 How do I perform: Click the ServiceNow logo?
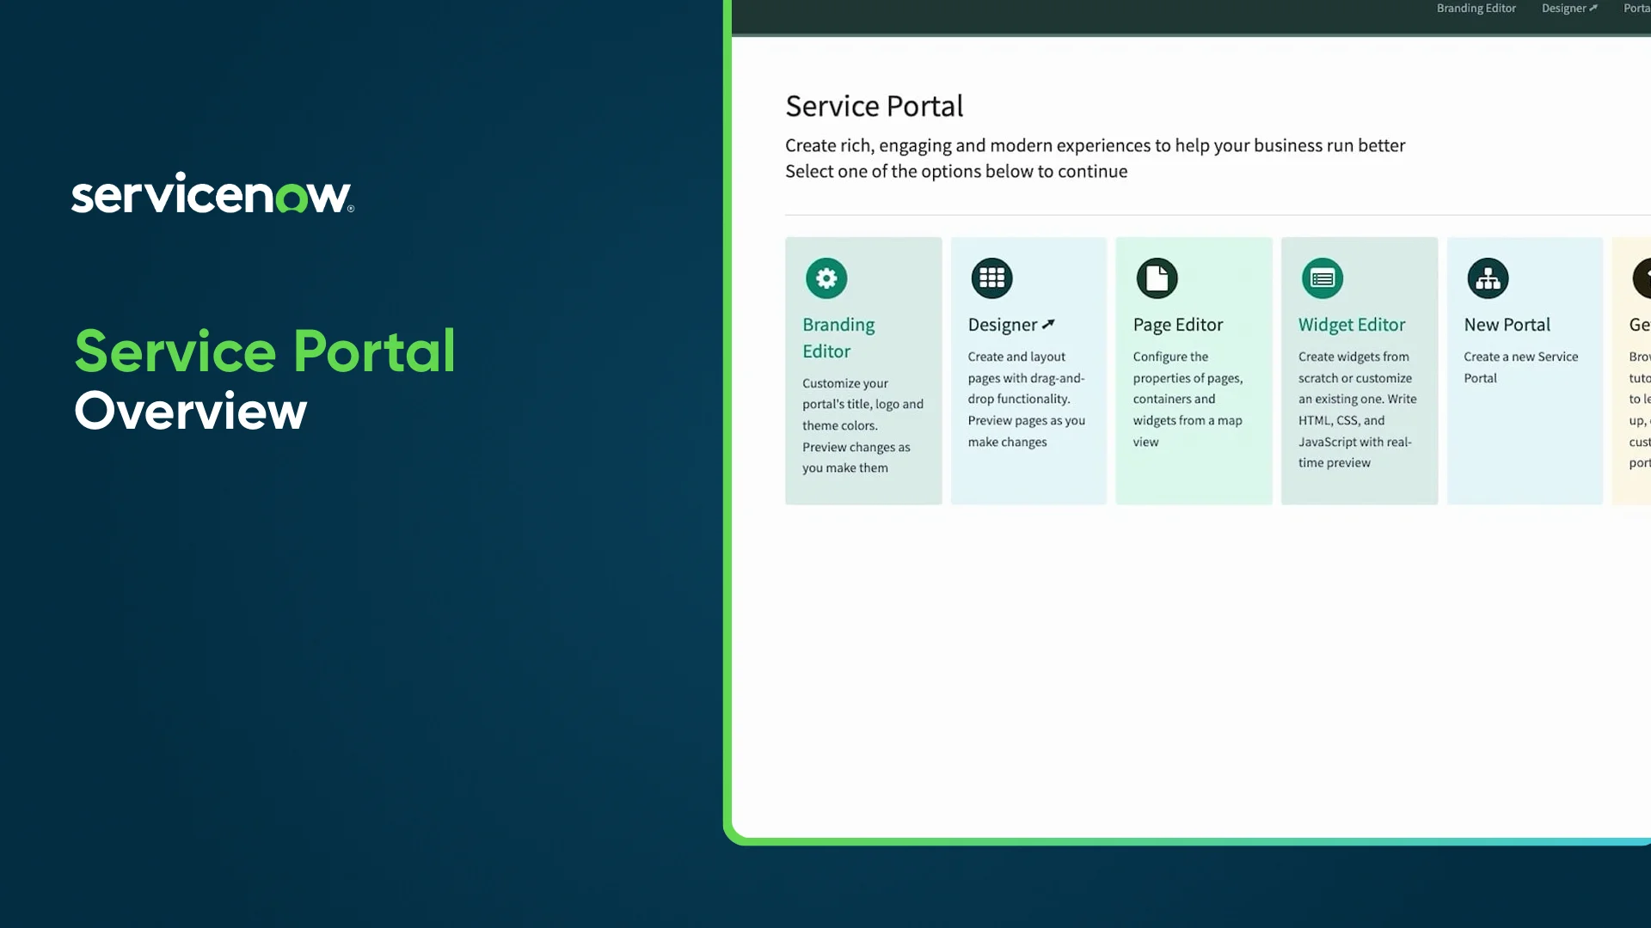[212, 193]
